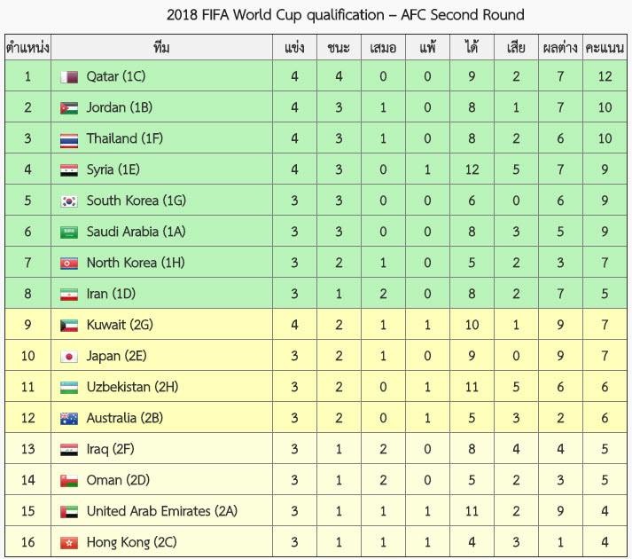
Task: Open the Uzbekistan (2H) team link
Action: [132, 387]
